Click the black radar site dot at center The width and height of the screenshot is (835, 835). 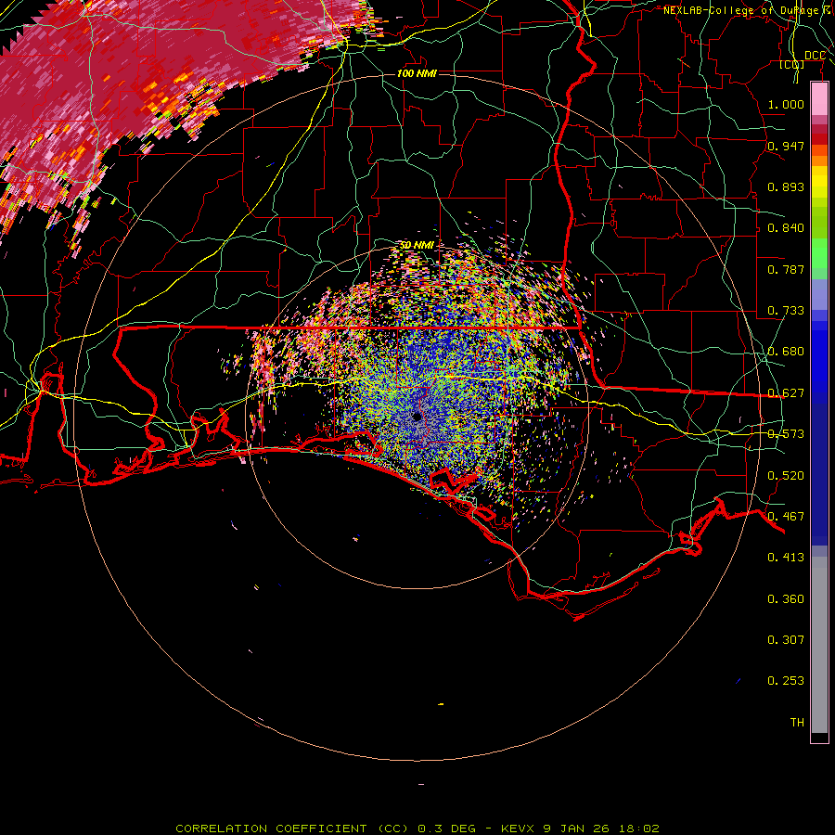coord(417,417)
